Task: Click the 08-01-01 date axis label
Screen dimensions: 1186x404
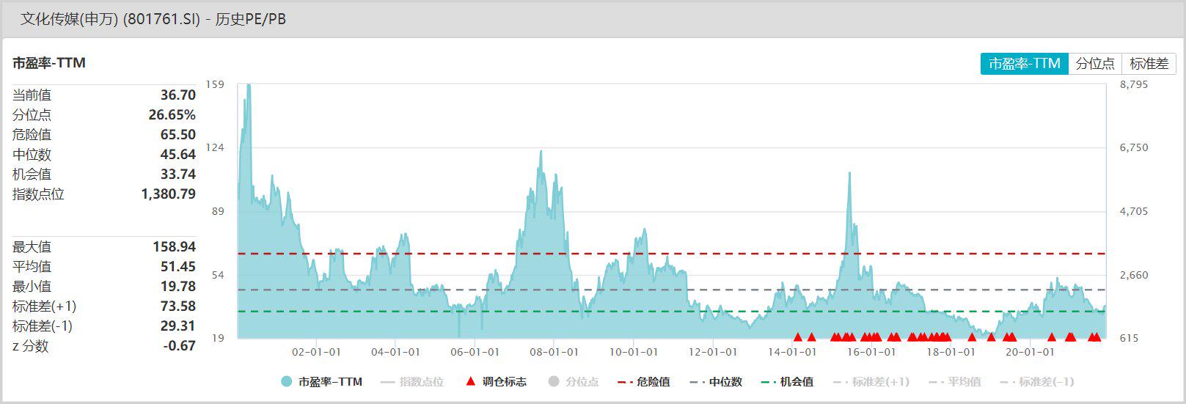Action: tap(554, 352)
